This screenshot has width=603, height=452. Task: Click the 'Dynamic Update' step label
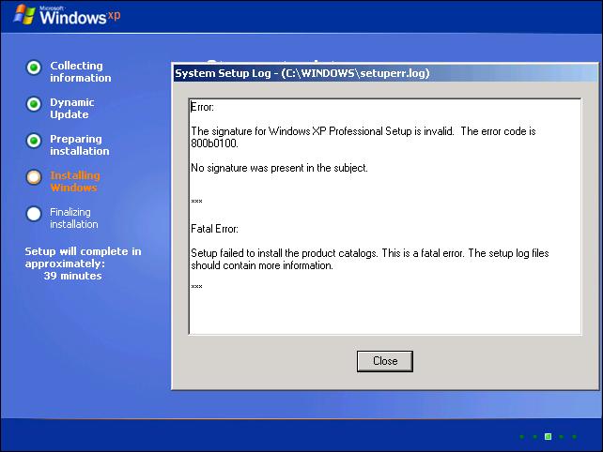click(72, 108)
